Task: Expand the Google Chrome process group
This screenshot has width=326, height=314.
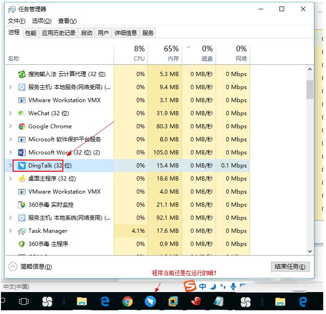Action: click(10, 126)
